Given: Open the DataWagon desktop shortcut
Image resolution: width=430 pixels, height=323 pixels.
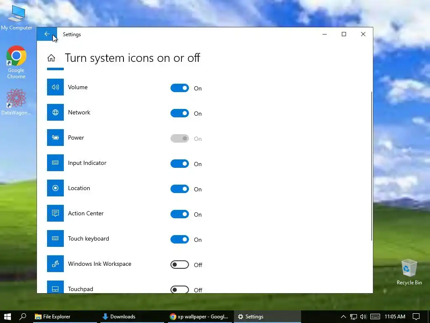Looking at the screenshot, I should (x=16, y=102).
